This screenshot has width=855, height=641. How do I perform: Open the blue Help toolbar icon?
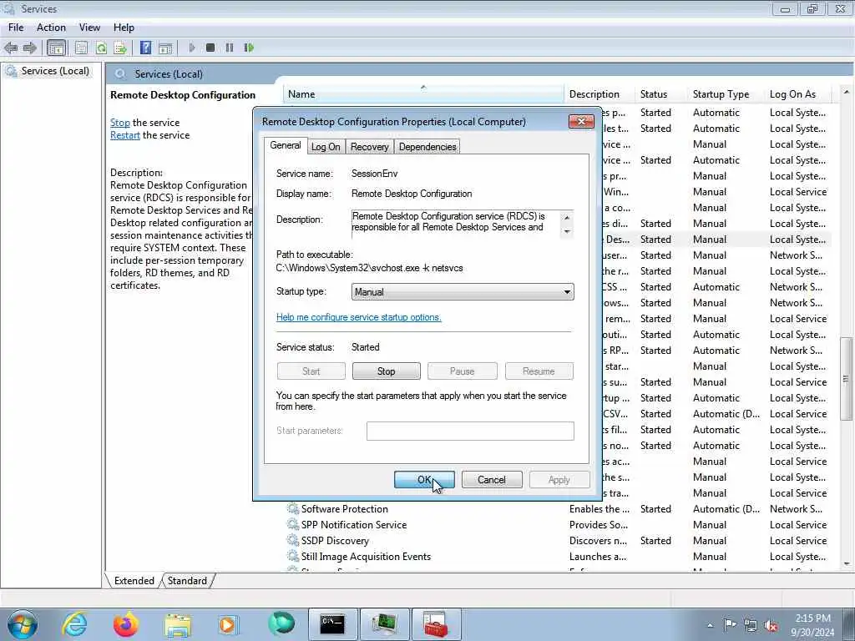coord(145,48)
